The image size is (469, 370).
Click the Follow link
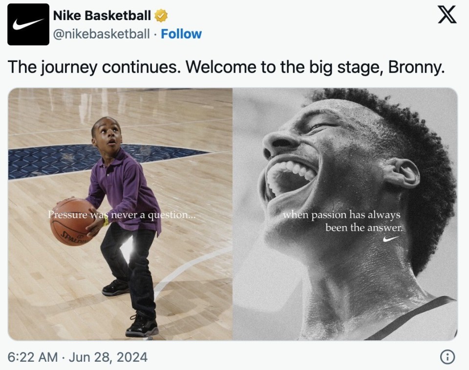181,34
